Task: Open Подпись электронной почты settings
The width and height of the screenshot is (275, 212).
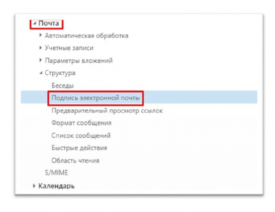Action: pos(95,98)
